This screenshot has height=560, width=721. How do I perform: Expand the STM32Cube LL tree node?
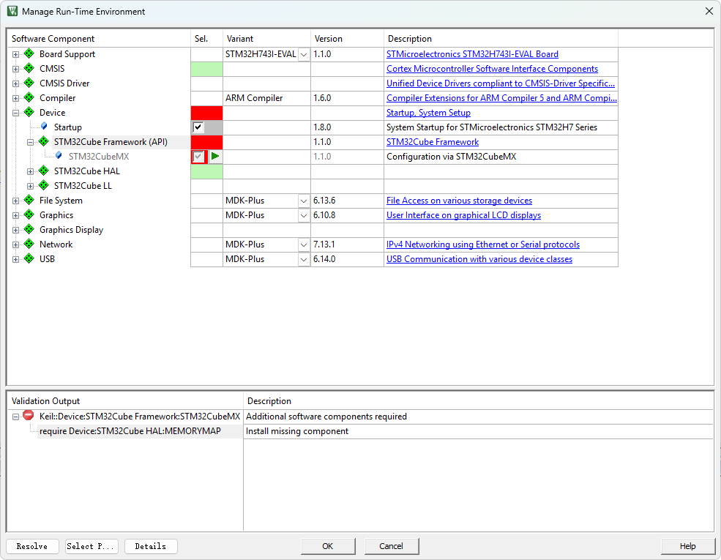click(x=30, y=186)
